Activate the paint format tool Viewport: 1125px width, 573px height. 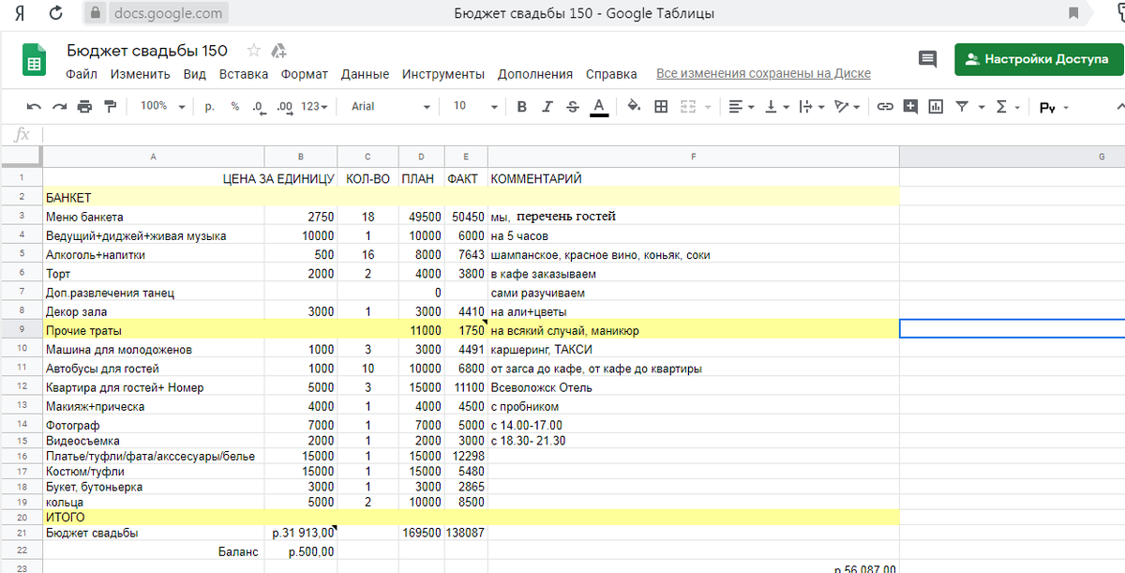tap(111, 107)
